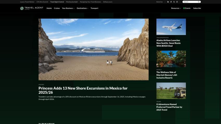Select the Travel Agent Central top link
The image size is (221, 124).
pos(57,2)
